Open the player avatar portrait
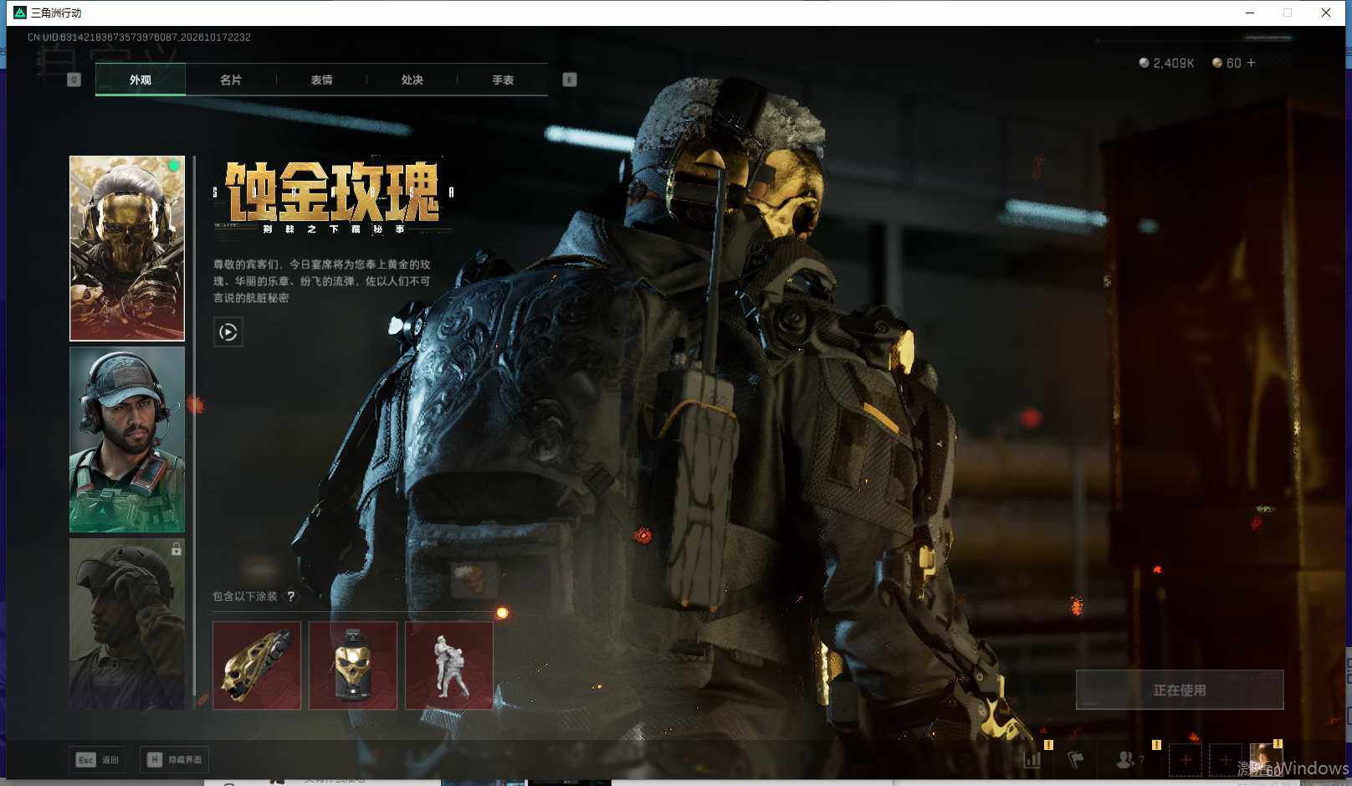Screen dimensions: 1352x786 tap(1265, 760)
